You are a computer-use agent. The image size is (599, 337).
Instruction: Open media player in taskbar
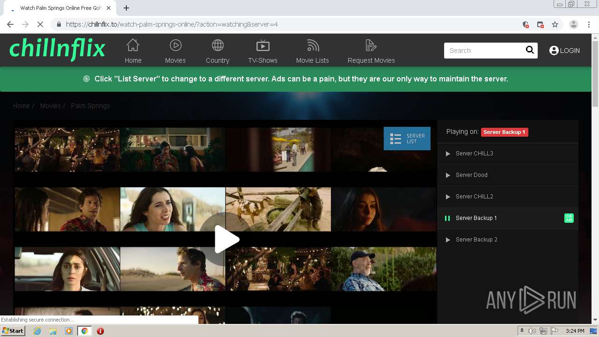(x=69, y=331)
